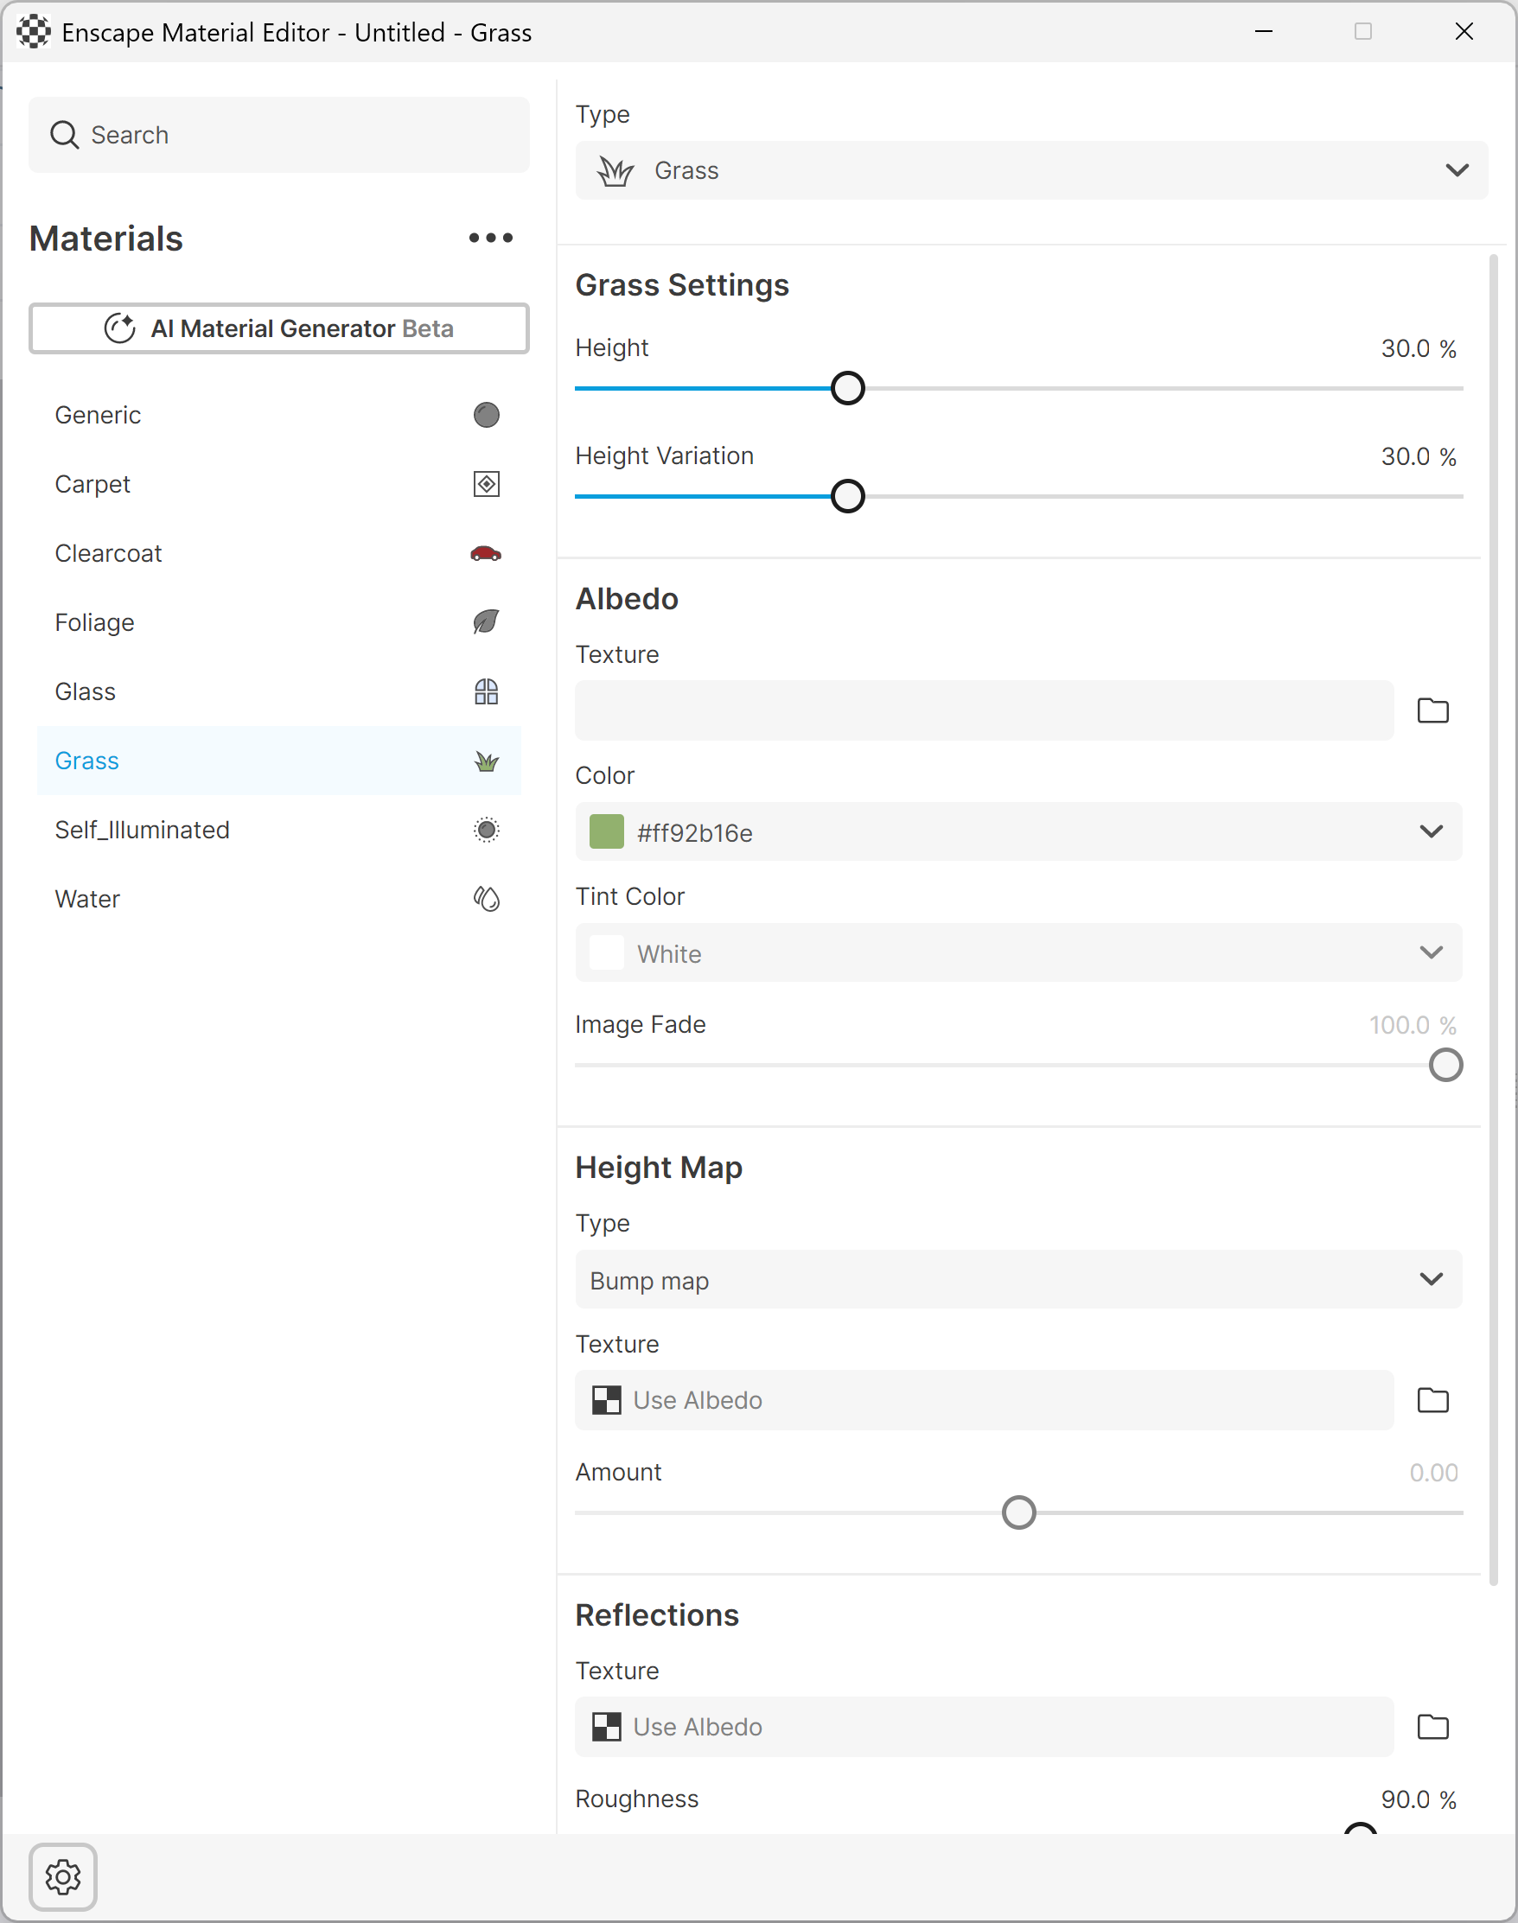1518x1923 pixels.
Task: Click the empty Albedo Texture field
Action: 984,711
